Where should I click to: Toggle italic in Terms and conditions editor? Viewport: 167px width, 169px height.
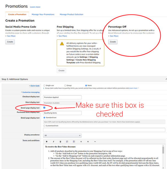[x=53, y=142]
